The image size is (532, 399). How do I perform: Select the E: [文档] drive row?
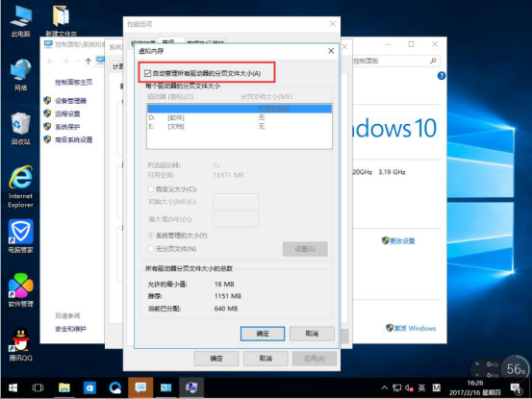240,126
